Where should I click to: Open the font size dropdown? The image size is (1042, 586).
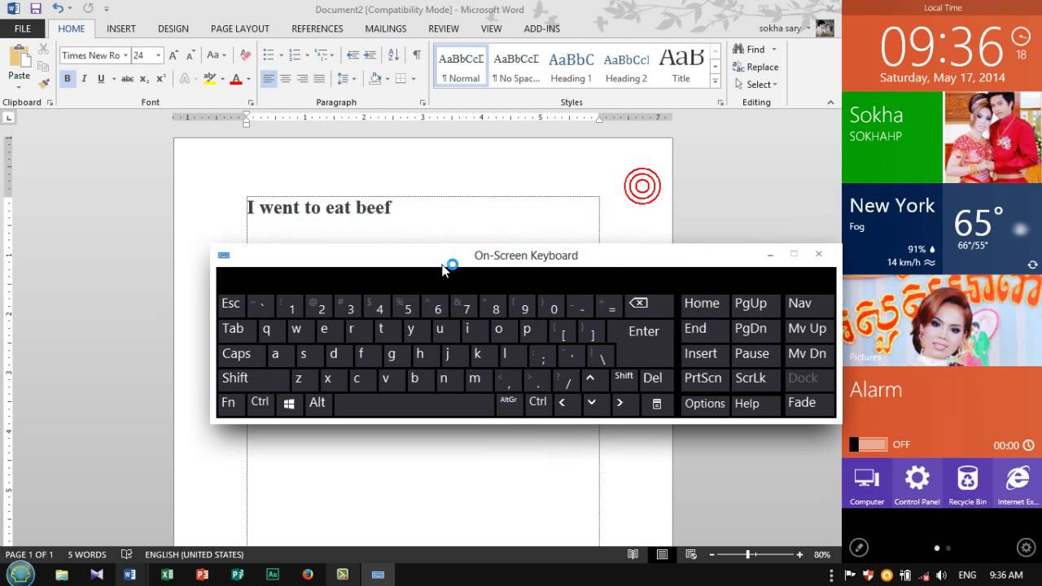(x=159, y=55)
